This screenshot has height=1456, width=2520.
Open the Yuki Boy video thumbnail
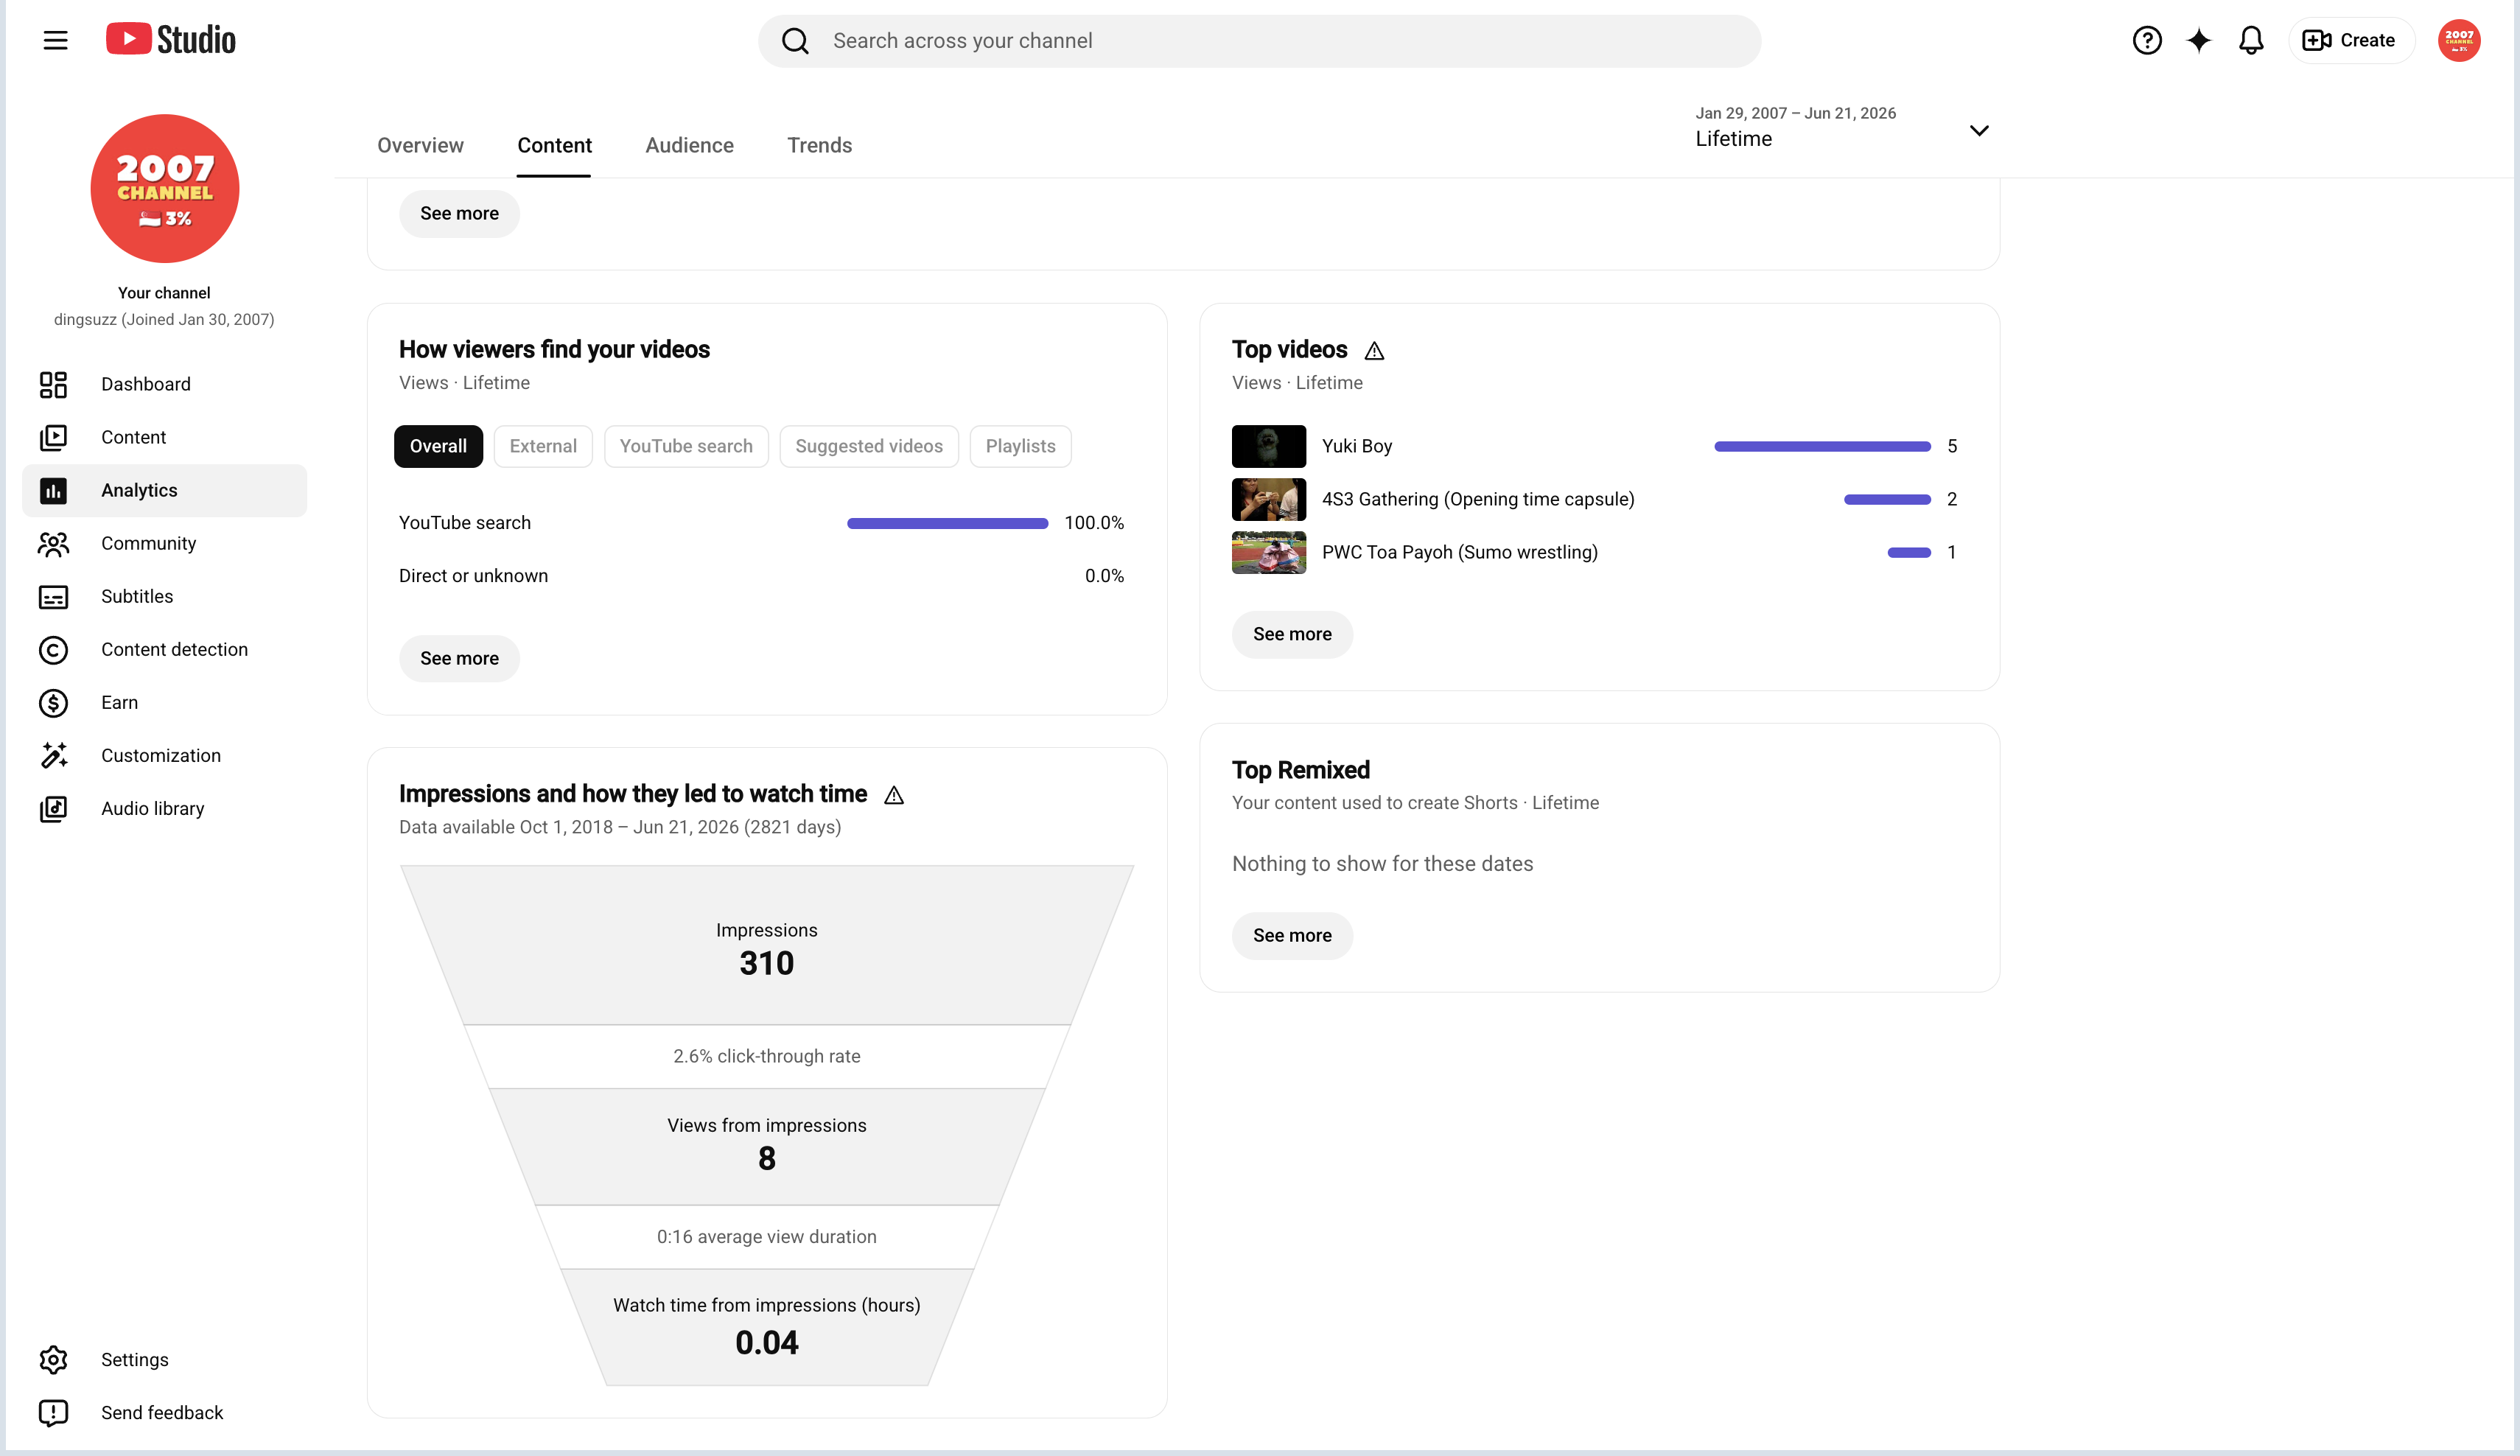pos(1268,446)
